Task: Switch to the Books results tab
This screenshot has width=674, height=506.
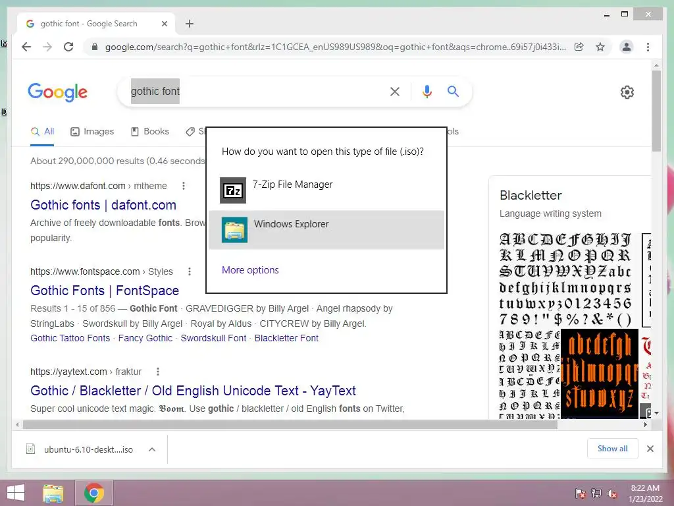Action: pyautogui.click(x=150, y=132)
